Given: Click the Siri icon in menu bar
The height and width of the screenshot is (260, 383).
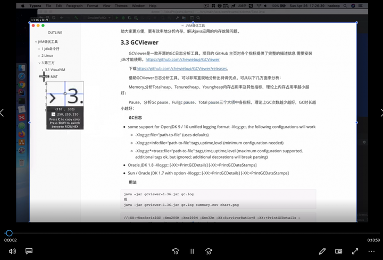Looking at the screenshot, I should point(353,6).
